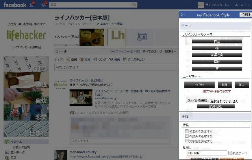Open the Mohamed Tourky profile link
Image resolution: width=252 pixels, height=160 pixels.
[83, 152]
